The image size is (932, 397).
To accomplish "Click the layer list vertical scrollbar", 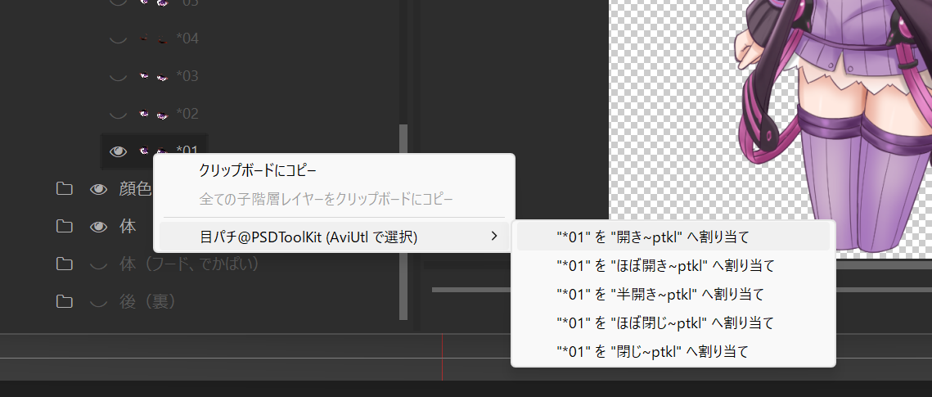I will (402, 221).
